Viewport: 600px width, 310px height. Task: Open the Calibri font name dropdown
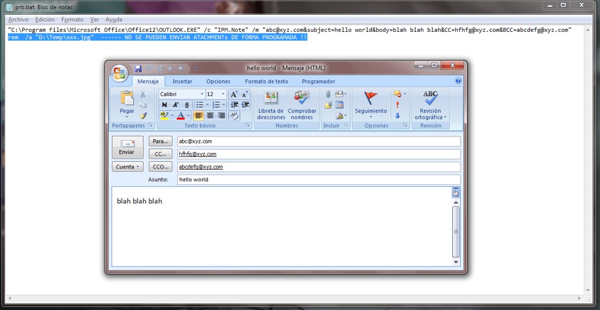[x=202, y=94]
